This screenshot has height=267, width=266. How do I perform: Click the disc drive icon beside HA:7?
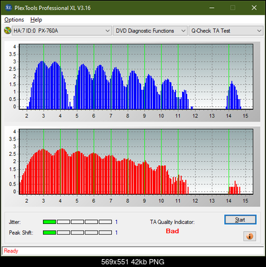click(8, 30)
